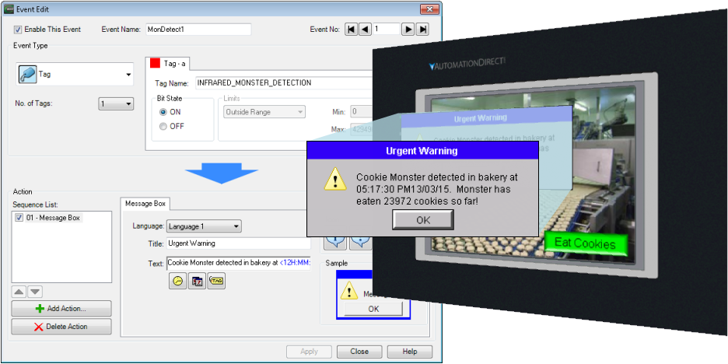728x364 pixels.
Task: Click Close button at dialog bottom
Action: (x=359, y=352)
